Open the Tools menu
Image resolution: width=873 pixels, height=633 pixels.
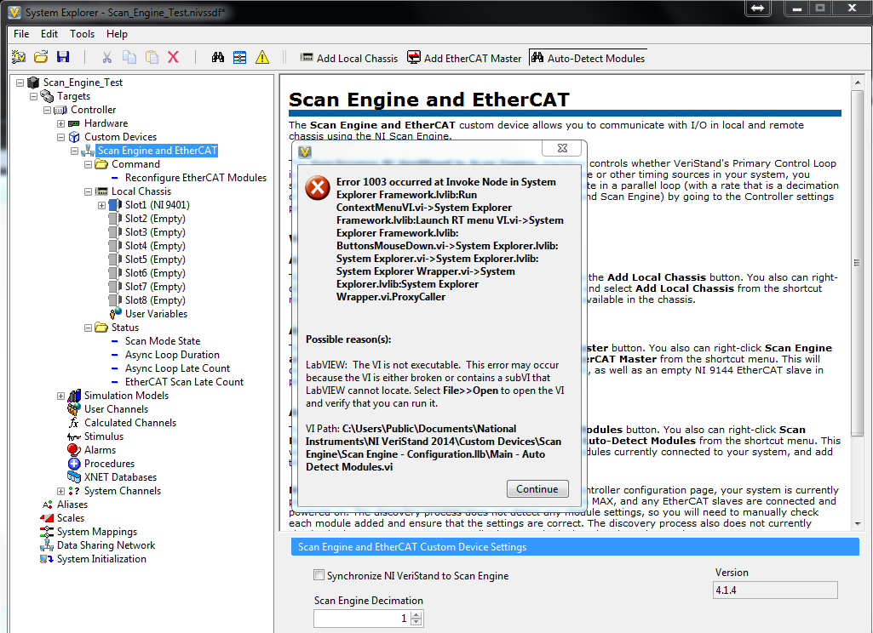tap(82, 34)
